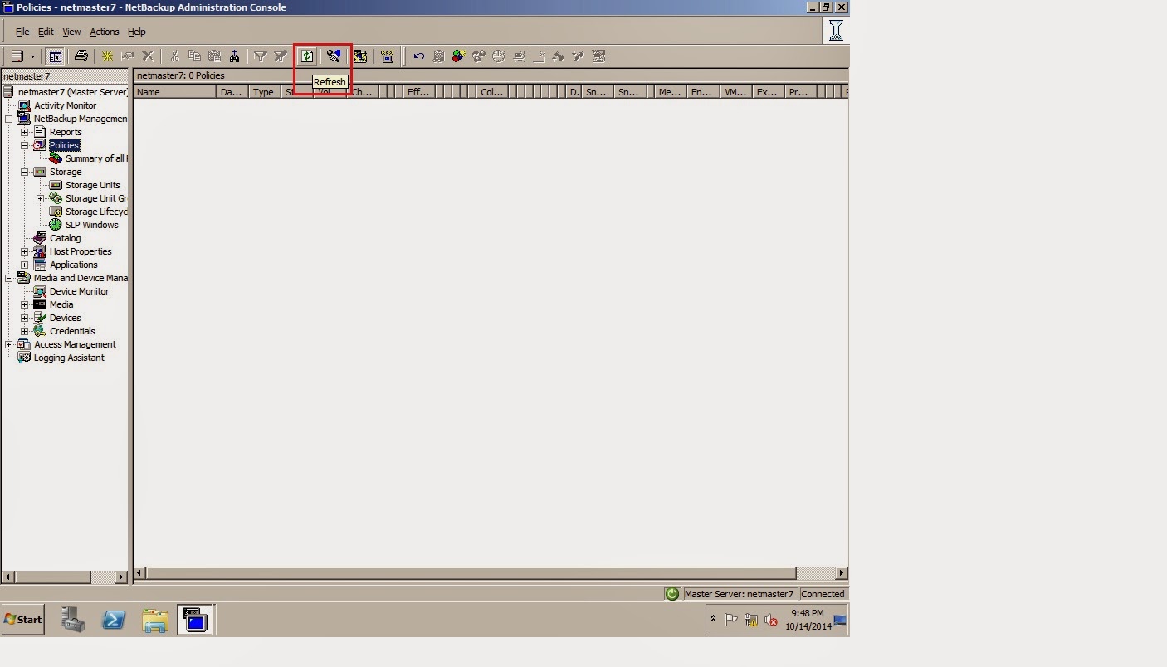
Task: Open PowerShell from the taskbar
Action: pyautogui.click(x=114, y=620)
